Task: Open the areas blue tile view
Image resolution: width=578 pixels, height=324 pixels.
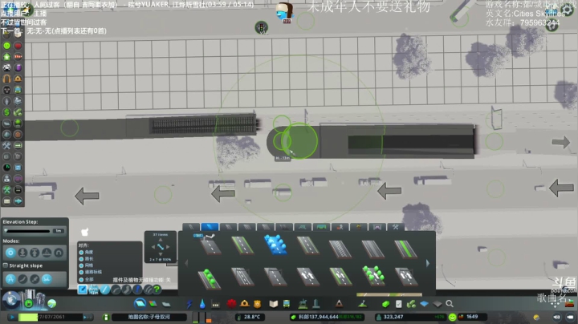Action: click(x=425, y=304)
